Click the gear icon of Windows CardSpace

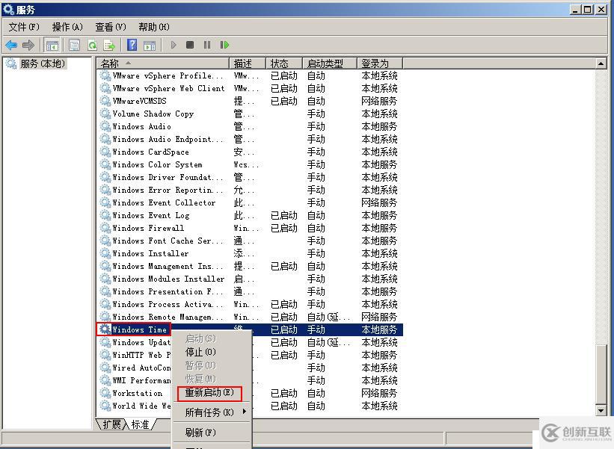[105, 152]
